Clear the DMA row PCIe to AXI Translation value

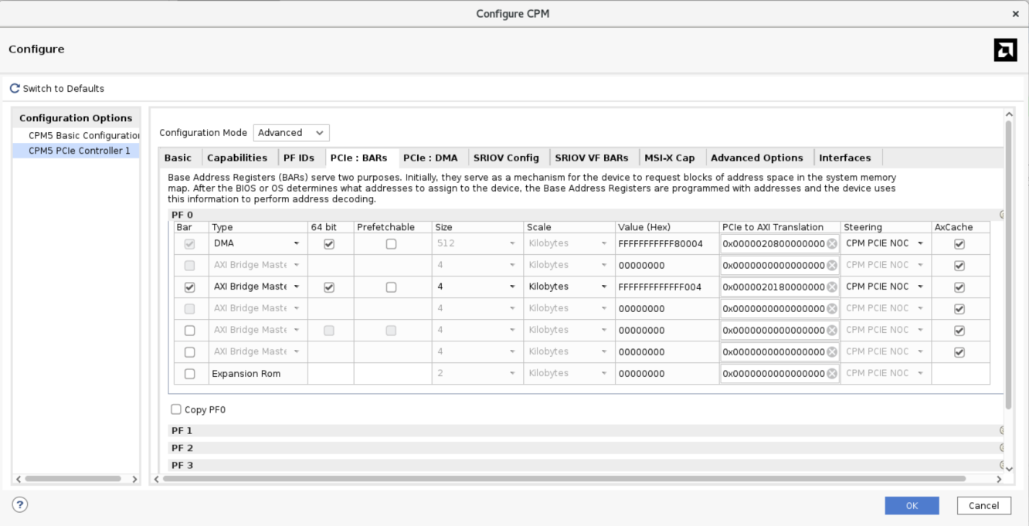tap(832, 244)
